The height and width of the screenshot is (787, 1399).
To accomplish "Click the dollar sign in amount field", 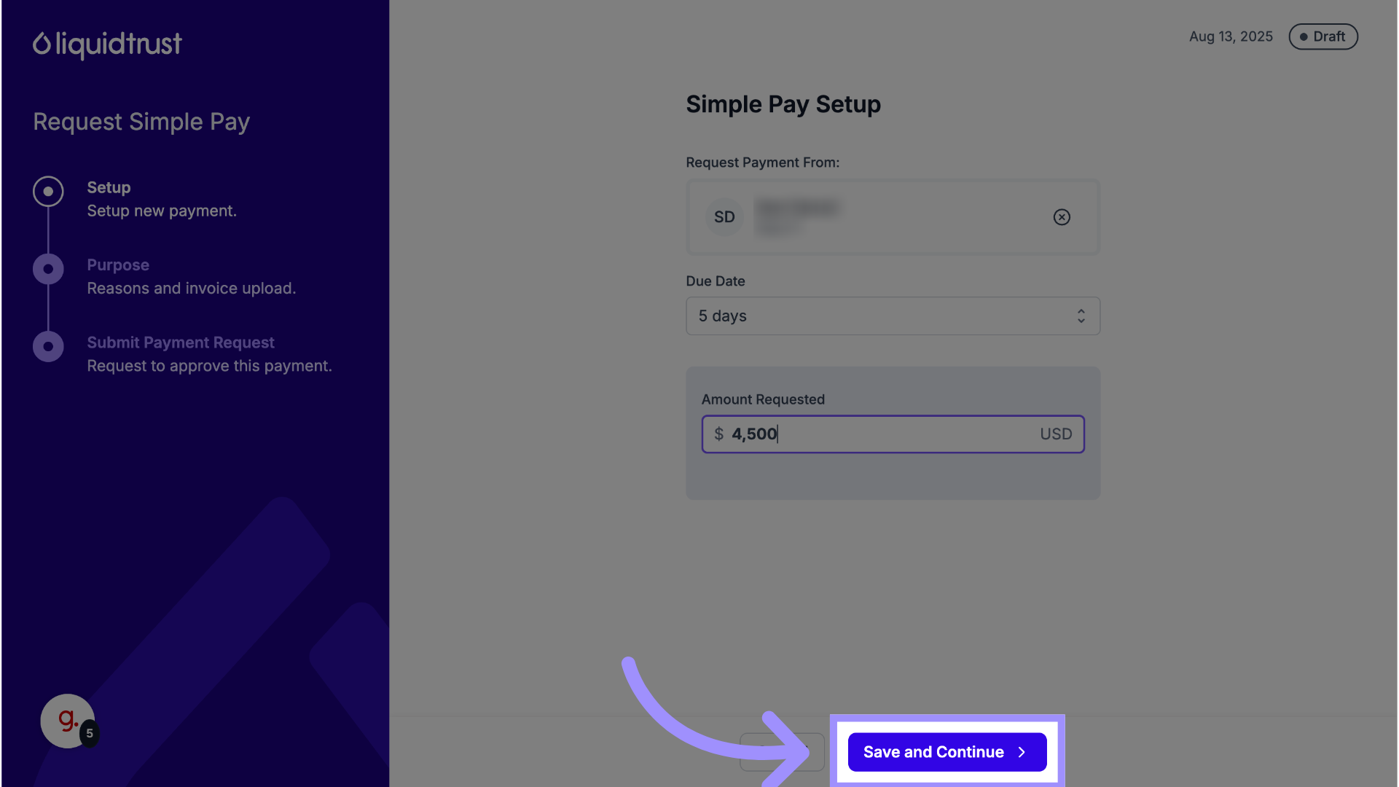I will pyautogui.click(x=718, y=434).
